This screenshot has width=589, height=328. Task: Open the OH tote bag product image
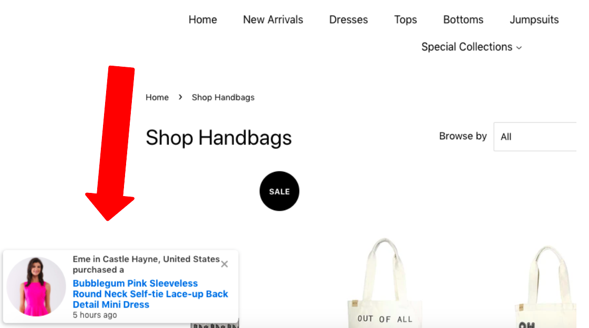coord(545,286)
